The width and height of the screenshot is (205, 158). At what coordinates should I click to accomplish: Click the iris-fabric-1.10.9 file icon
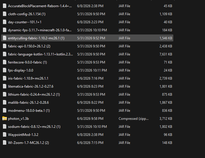click(5, 78)
